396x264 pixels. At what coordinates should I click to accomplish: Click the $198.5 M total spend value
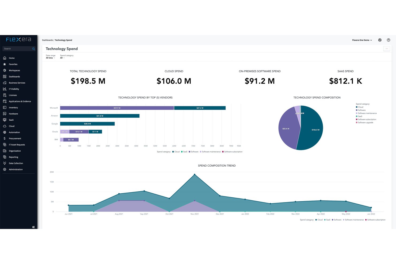pos(88,81)
